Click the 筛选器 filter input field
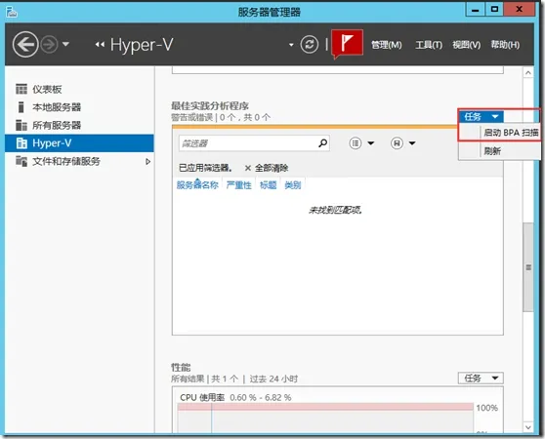Screen dimensions: 545x439 coord(248,143)
